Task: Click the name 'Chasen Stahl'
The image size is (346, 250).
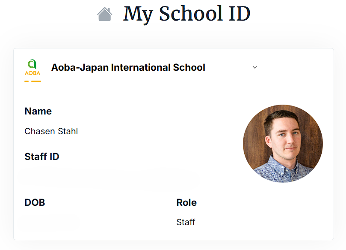Action: [51, 131]
